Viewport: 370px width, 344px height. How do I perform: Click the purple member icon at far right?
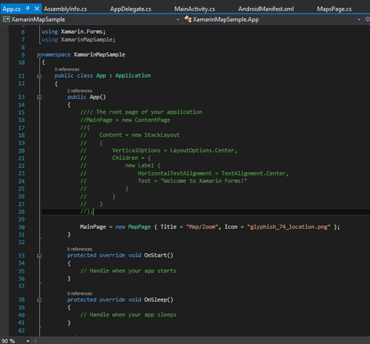point(366,20)
